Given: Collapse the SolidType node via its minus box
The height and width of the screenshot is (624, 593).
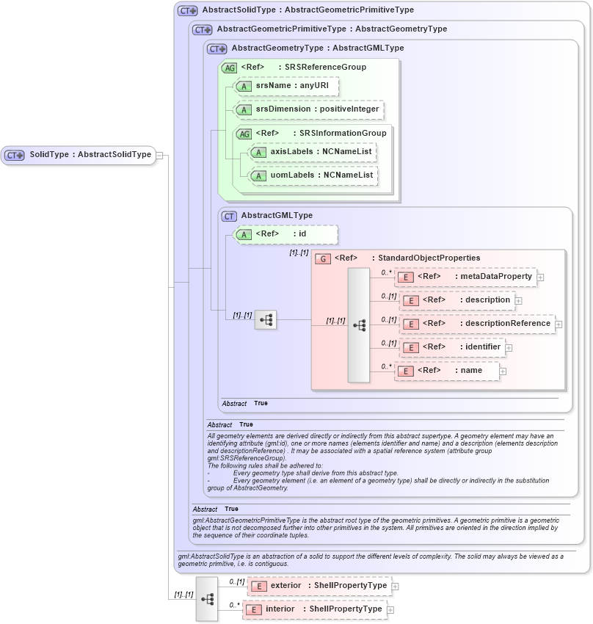Looking at the screenshot, I should point(159,155).
